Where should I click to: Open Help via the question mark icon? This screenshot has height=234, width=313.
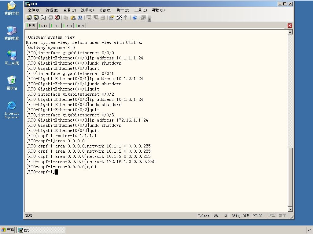coord(135,18)
